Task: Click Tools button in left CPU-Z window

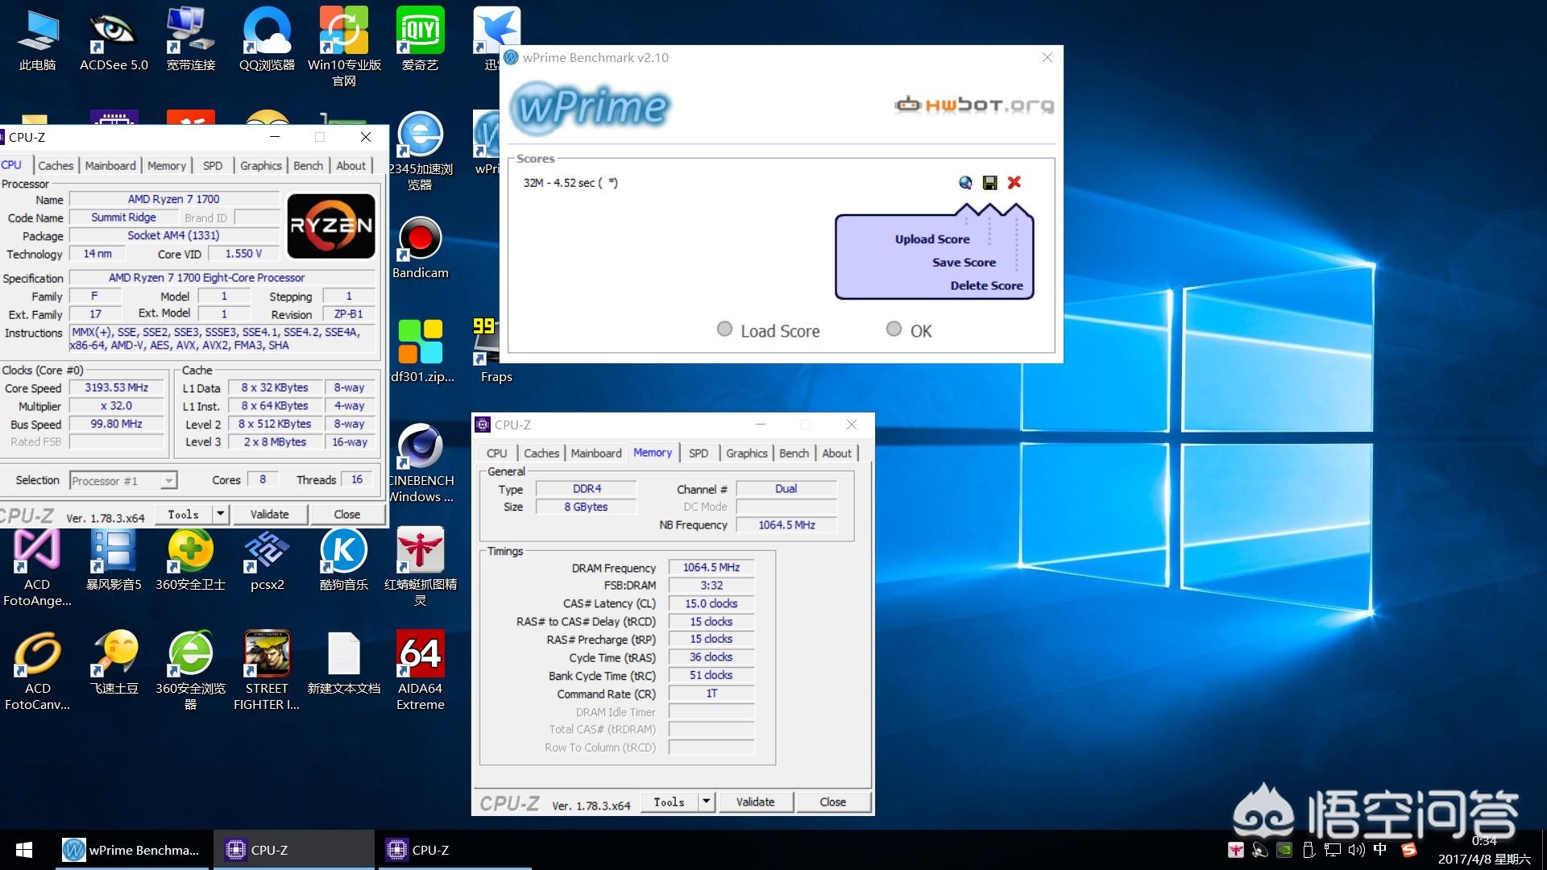Action: point(183,514)
